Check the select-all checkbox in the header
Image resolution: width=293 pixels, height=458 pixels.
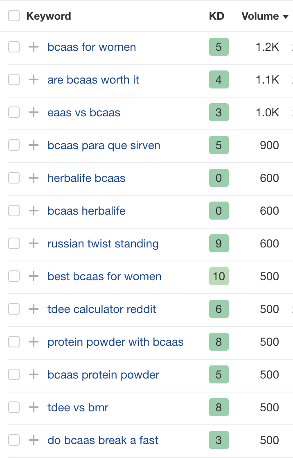15,15
